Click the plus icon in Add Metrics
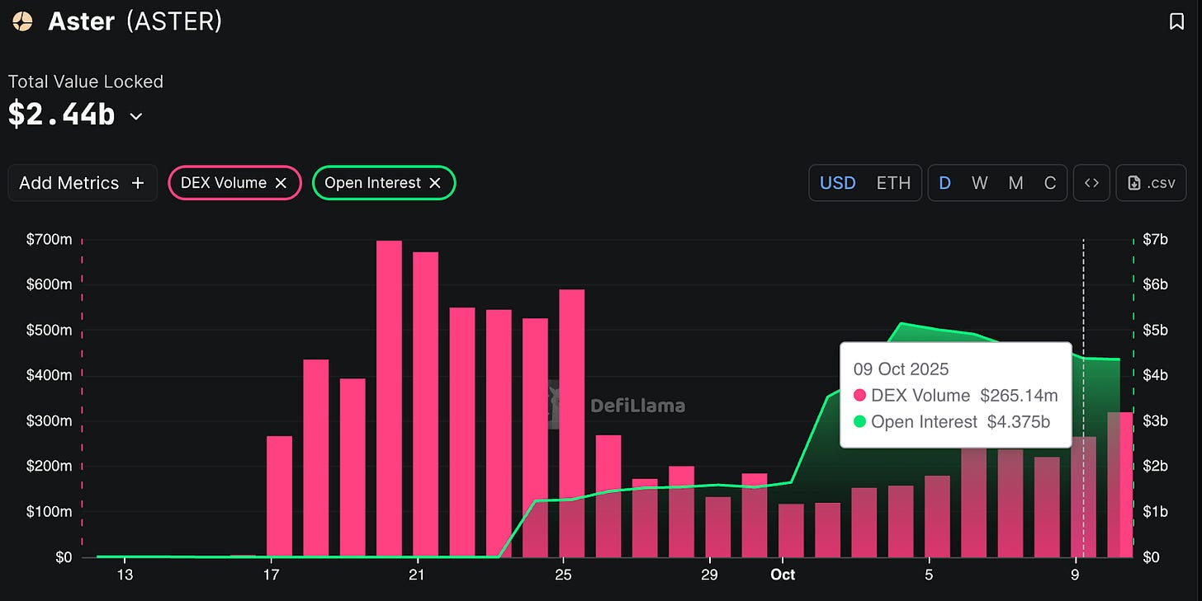The height and width of the screenshot is (601, 1202). point(138,183)
